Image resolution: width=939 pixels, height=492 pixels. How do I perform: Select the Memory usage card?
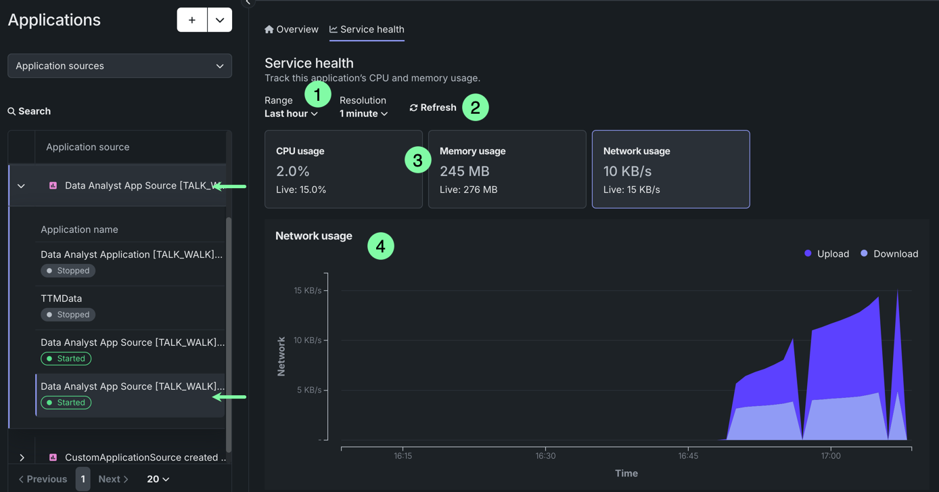[507, 169]
